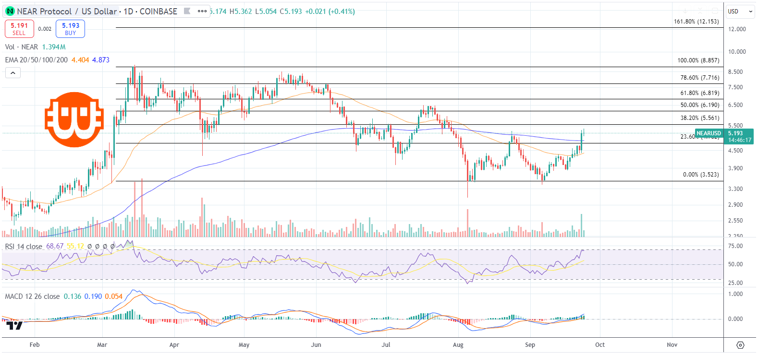758x355 pixels.
Task: Click the 0.00% (3.523) Fibonacci label
Action: 701,175
